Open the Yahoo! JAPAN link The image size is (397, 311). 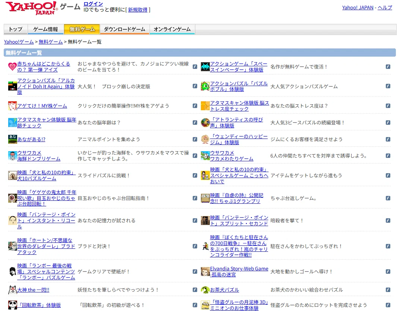pyautogui.click(x=358, y=7)
